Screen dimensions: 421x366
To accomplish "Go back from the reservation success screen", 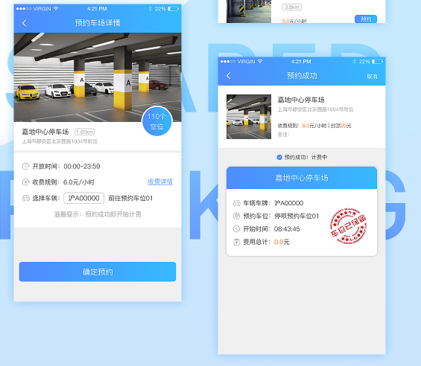I will pyautogui.click(x=229, y=76).
